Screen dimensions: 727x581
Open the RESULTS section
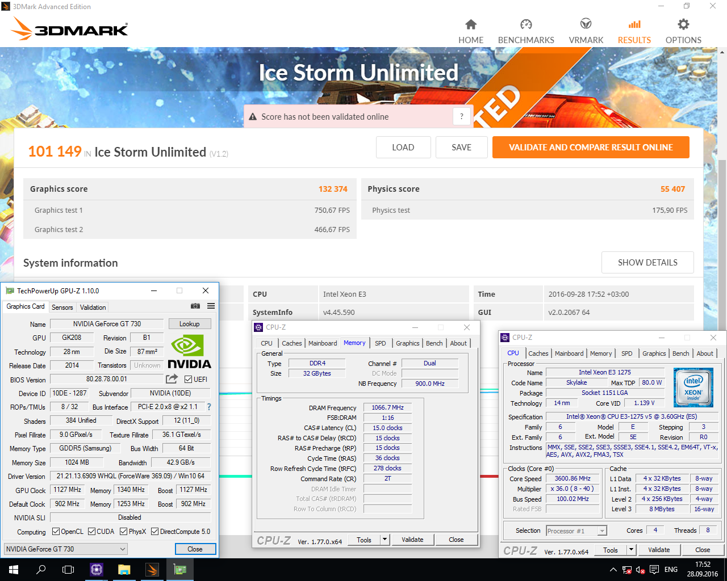(x=634, y=32)
